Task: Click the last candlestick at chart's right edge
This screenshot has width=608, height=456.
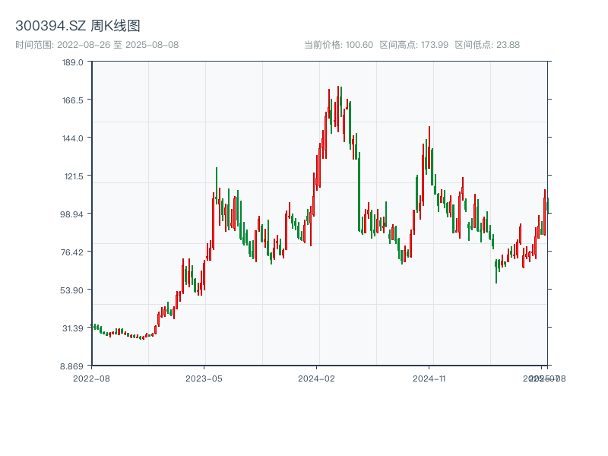Action: [547, 207]
